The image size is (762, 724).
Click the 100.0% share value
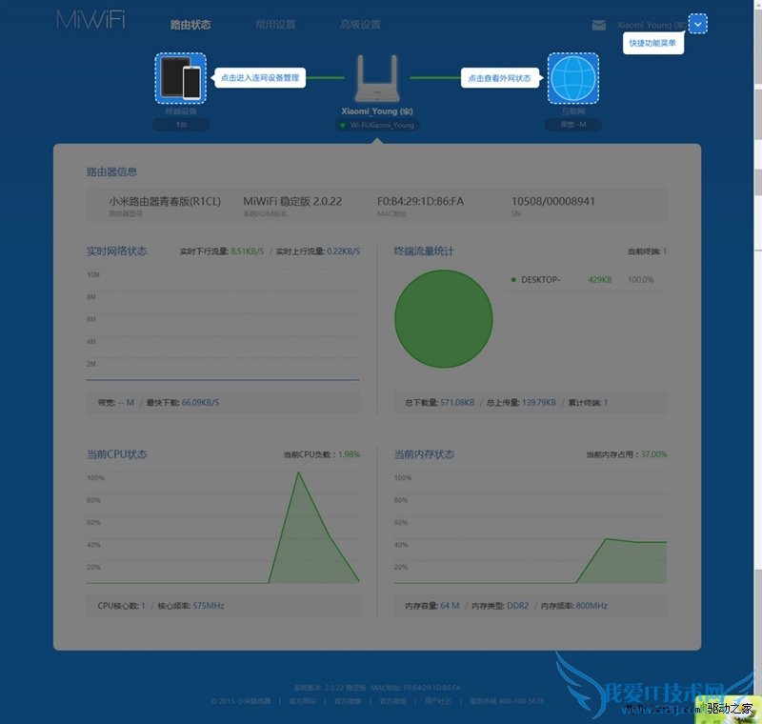[640, 279]
